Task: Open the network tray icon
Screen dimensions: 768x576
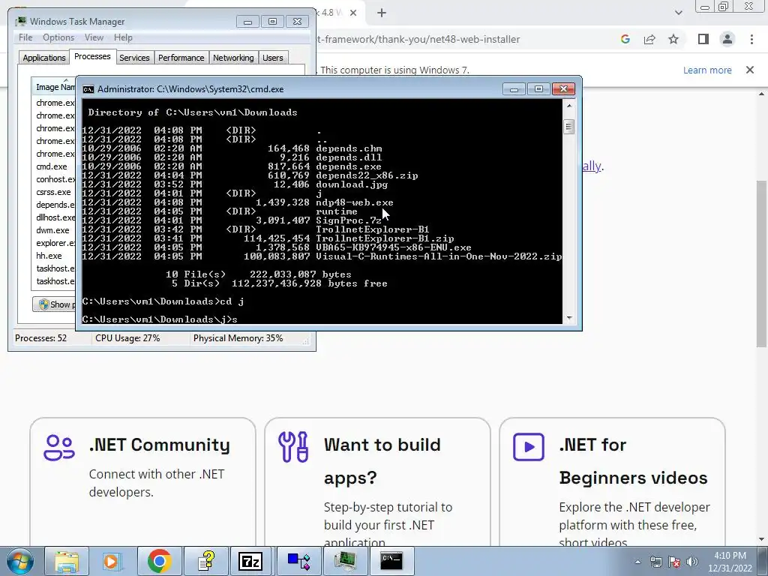Action: (x=655, y=562)
